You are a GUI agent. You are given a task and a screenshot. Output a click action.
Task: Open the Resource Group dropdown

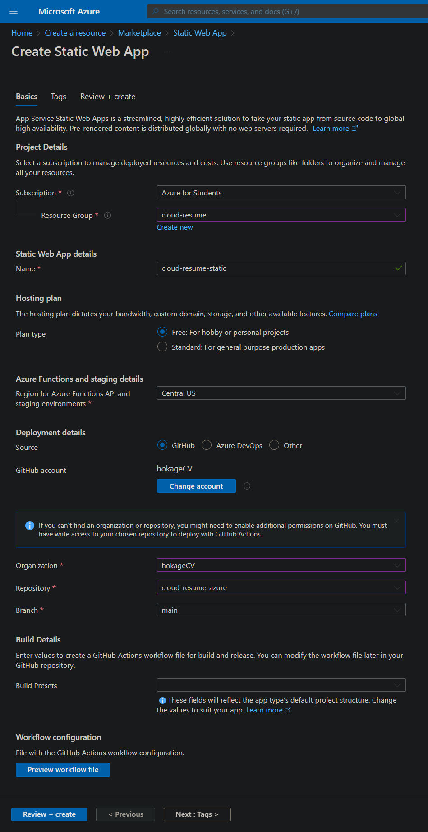[x=281, y=215]
